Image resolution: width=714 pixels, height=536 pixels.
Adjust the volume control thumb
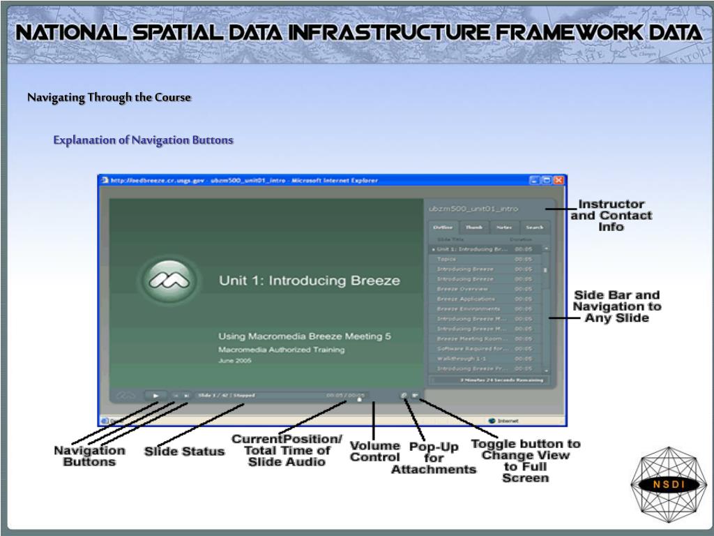[359, 399]
